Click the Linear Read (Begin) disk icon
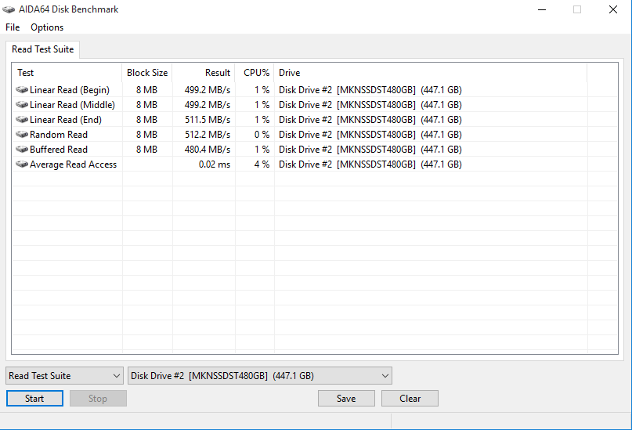 click(22, 89)
